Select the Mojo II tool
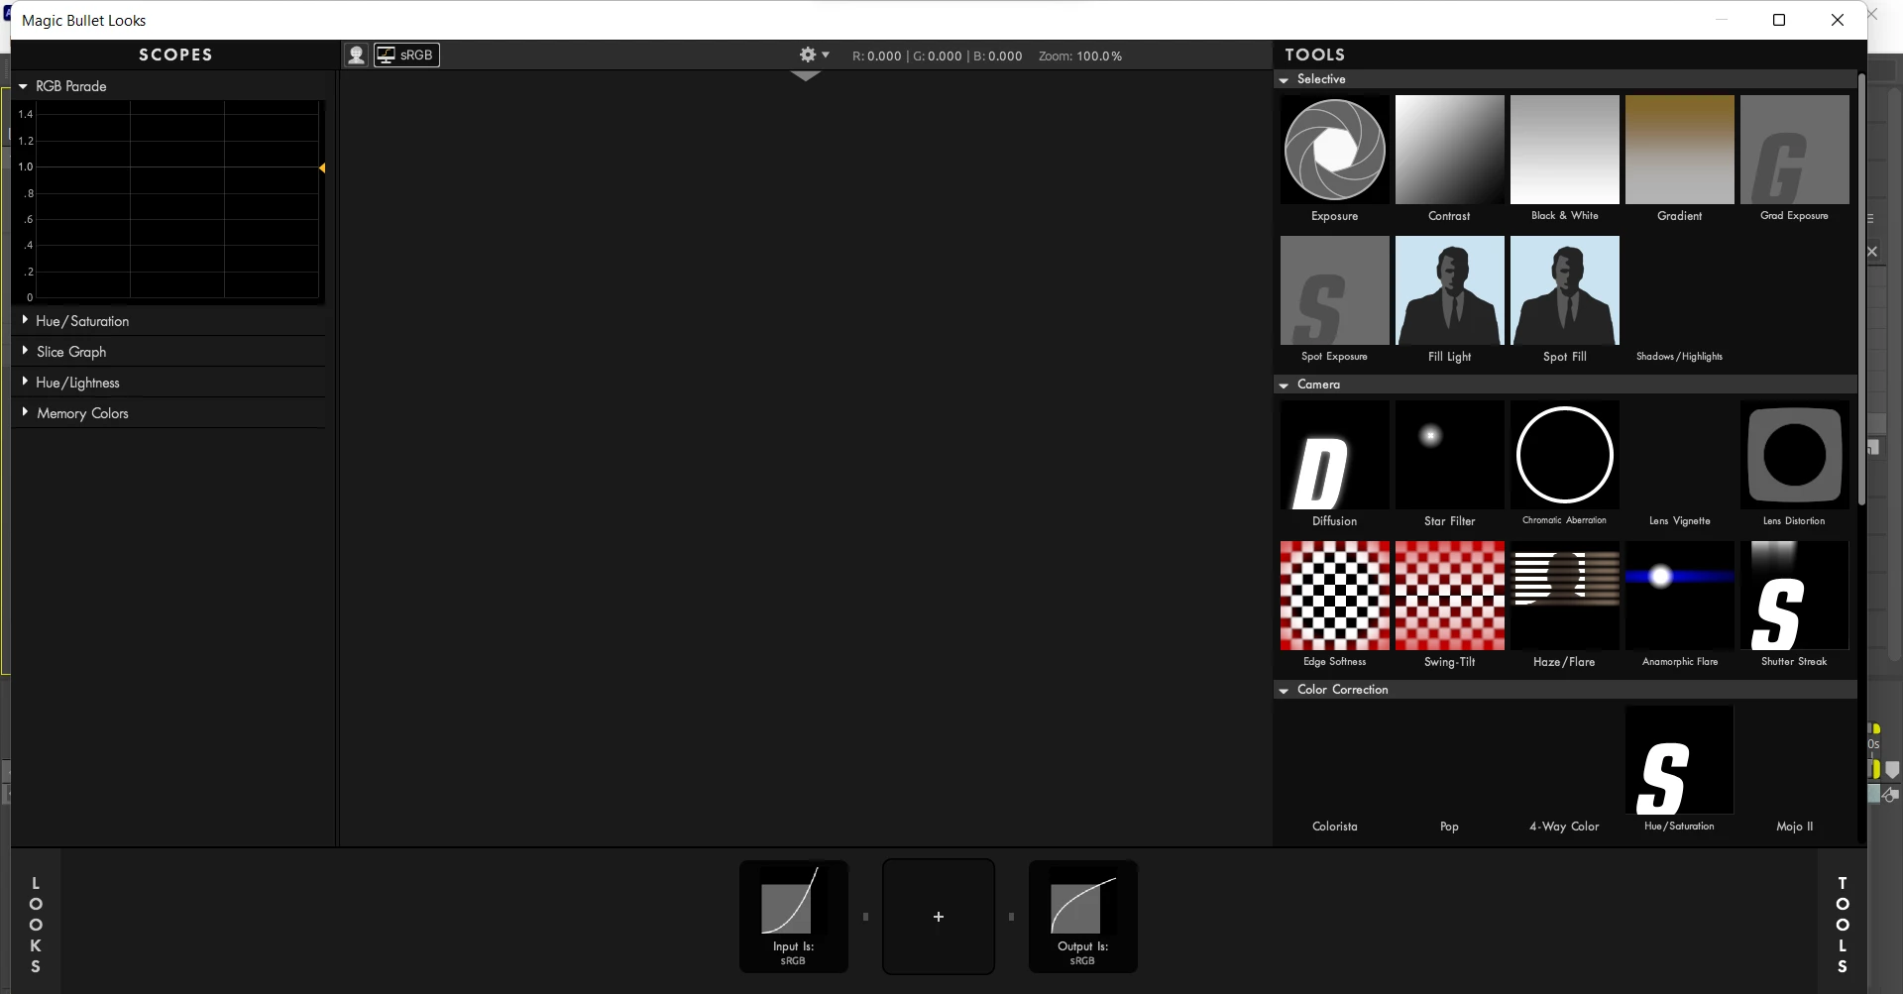This screenshot has width=1903, height=994. (1794, 769)
